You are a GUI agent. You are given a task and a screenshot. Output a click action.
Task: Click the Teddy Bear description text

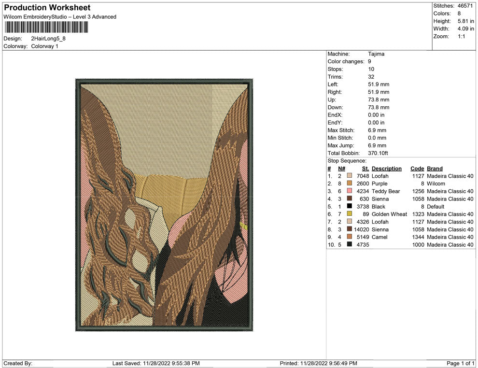(x=386, y=191)
